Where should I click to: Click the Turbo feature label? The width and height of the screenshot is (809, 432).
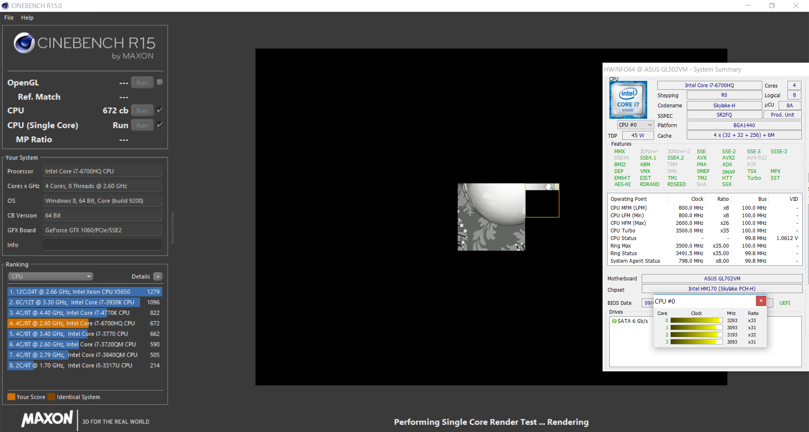754,178
